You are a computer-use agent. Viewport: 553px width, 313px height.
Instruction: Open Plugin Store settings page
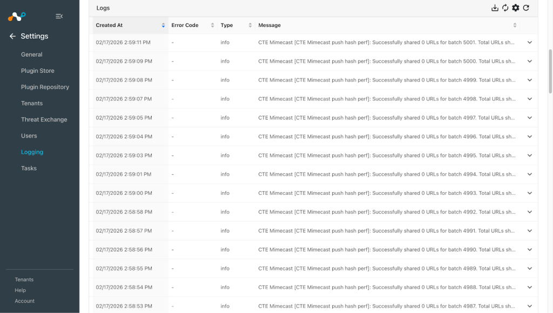(x=38, y=71)
